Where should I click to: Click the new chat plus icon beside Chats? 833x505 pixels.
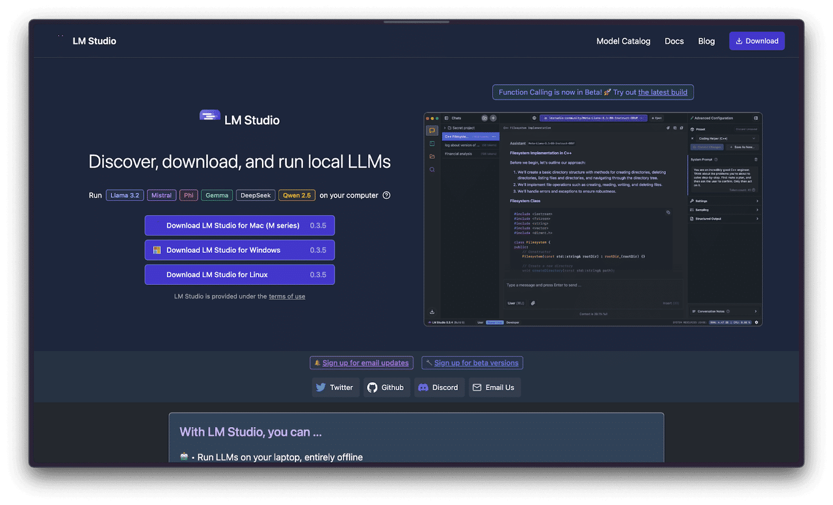tap(493, 118)
